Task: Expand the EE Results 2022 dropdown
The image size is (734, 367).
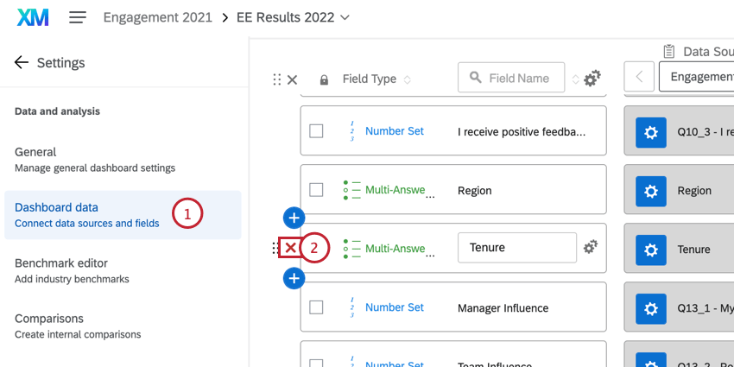Action: pyautogui.click(x=345, y=17)
